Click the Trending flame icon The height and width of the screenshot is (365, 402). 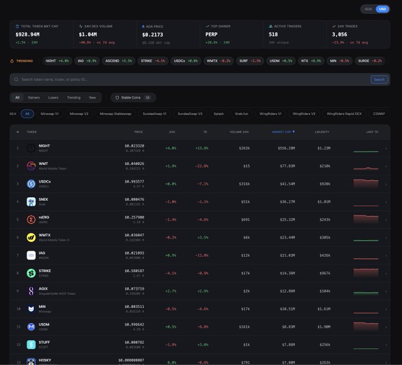(x=12, y=61)
